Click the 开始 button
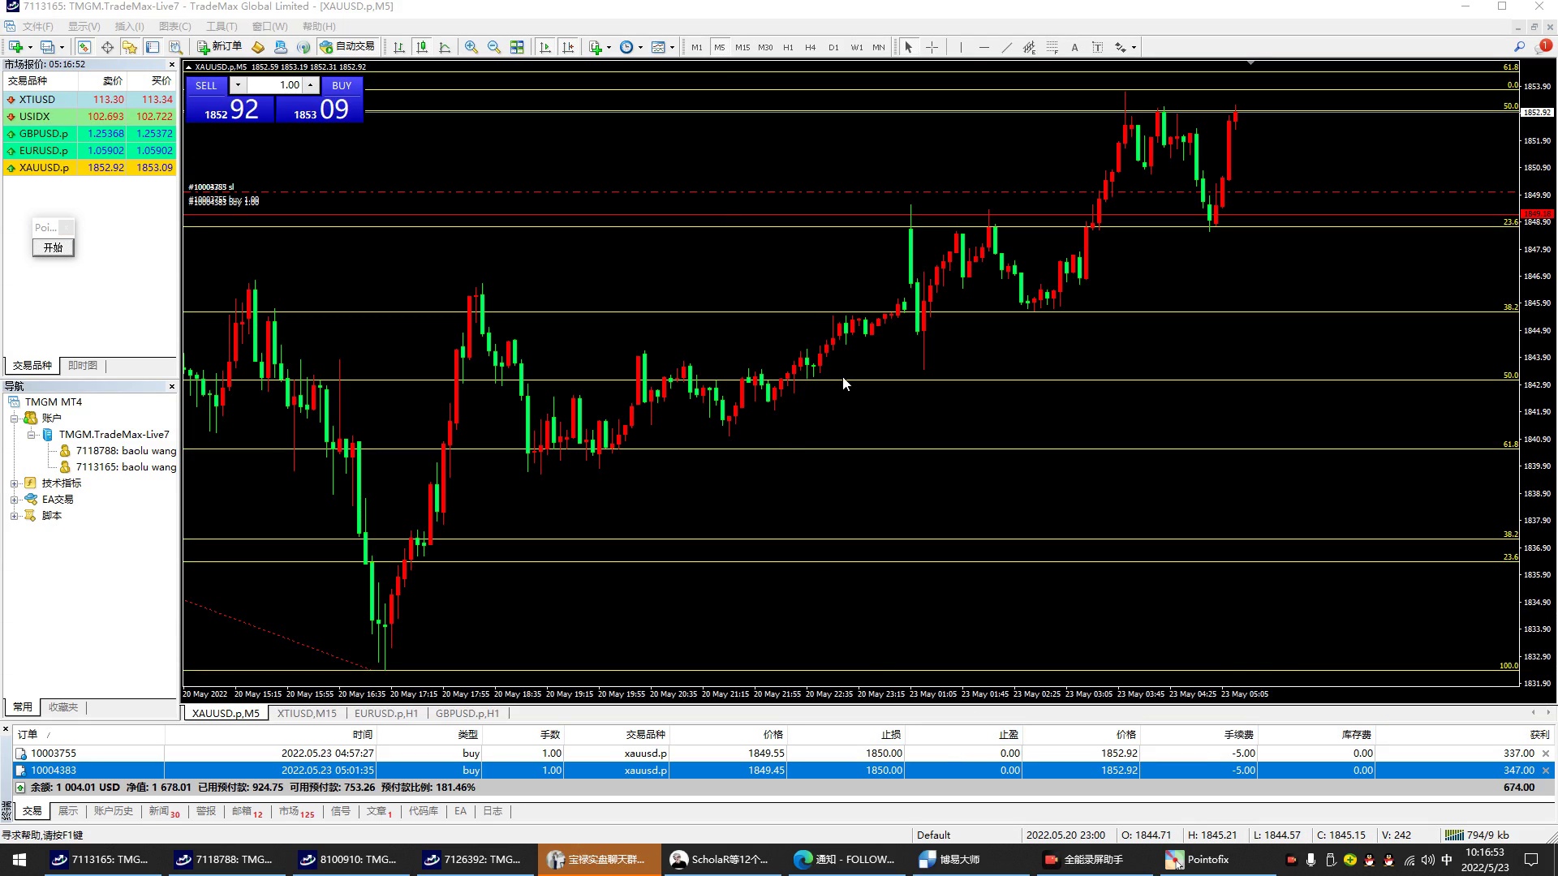The image size is (1558, 876). click(x=53, y=247)
